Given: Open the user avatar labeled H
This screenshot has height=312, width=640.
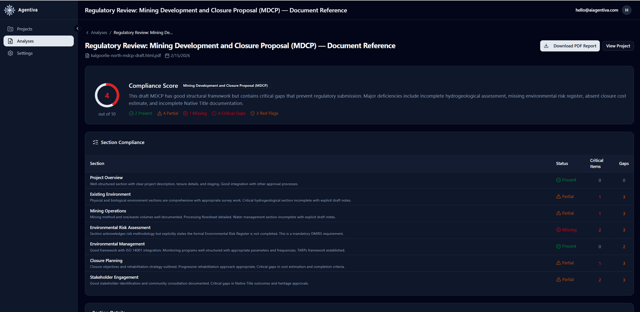Looking at the screenshot, I should tap(627, 10).
